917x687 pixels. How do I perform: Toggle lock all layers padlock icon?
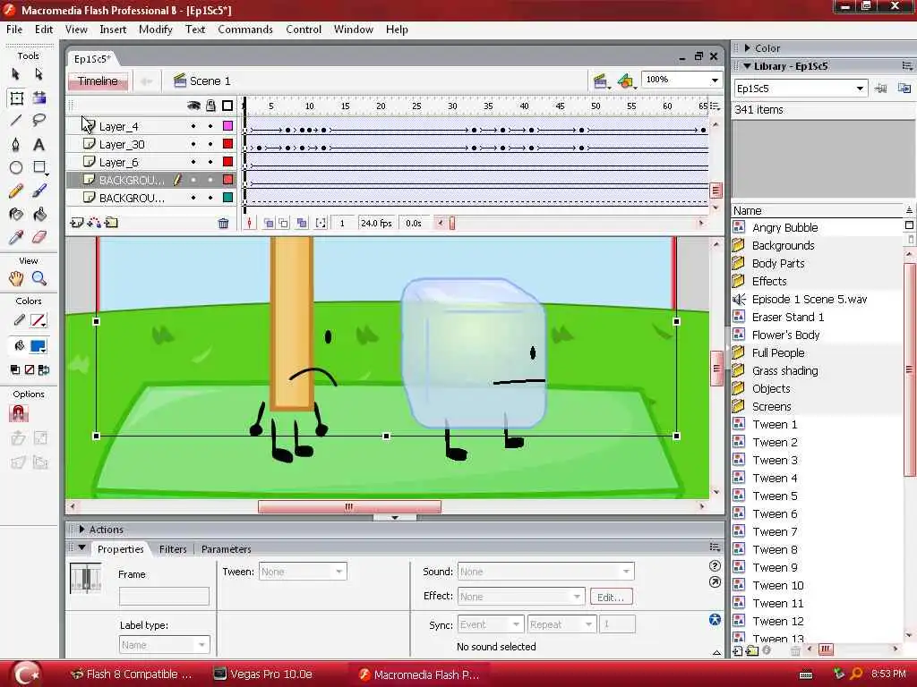(x=210, y=106)
